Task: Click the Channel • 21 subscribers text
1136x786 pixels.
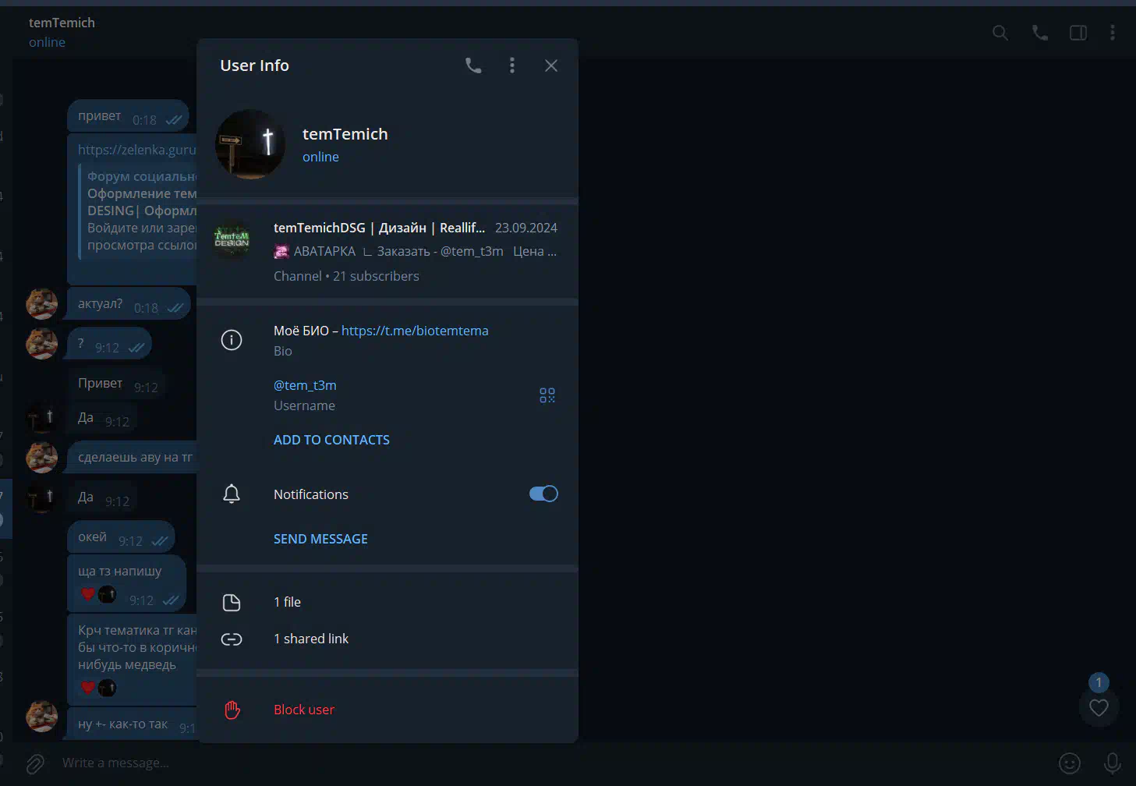Action: 346,276
